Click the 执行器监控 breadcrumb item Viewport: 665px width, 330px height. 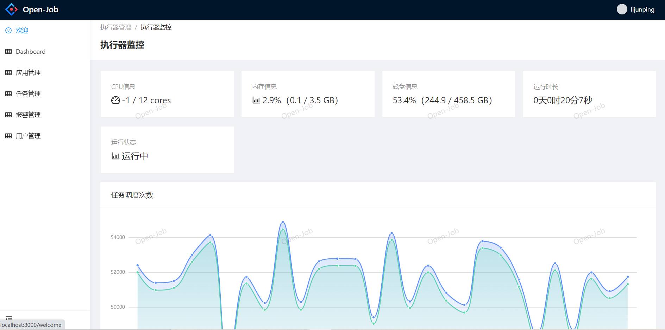coord(156,27)
